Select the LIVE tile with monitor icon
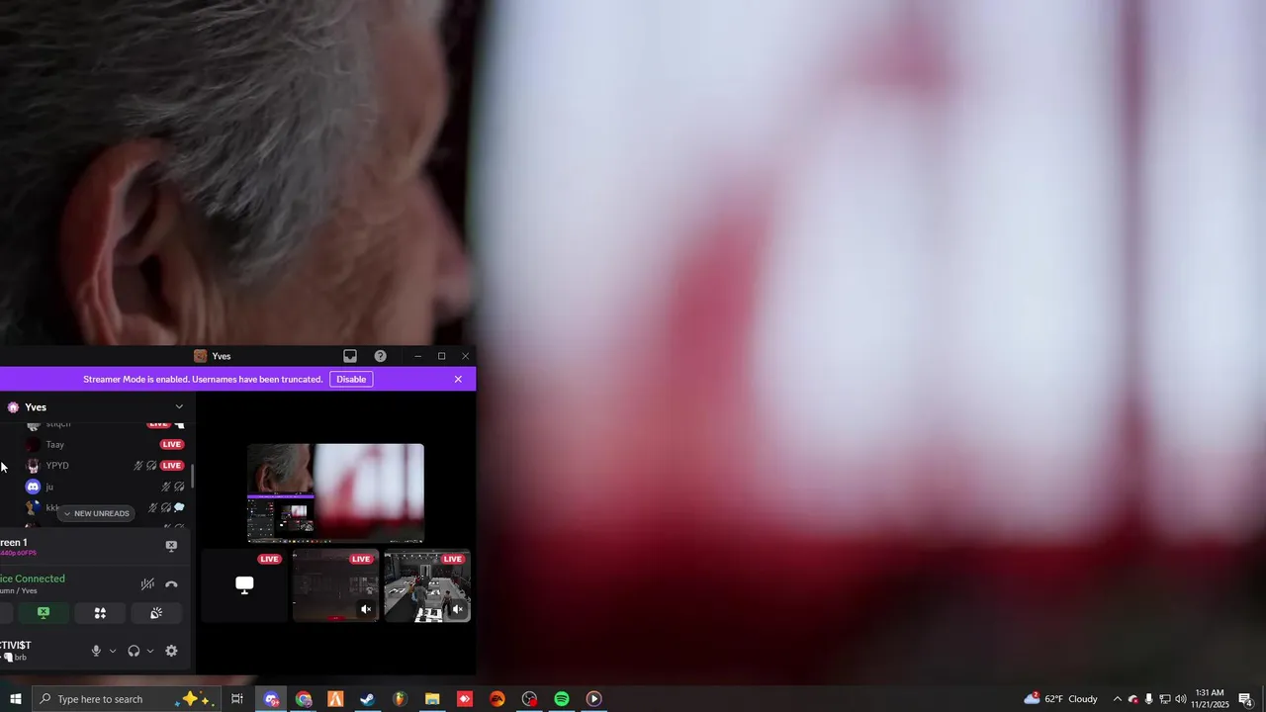The image size is (1266, 712). click(244, 585)
